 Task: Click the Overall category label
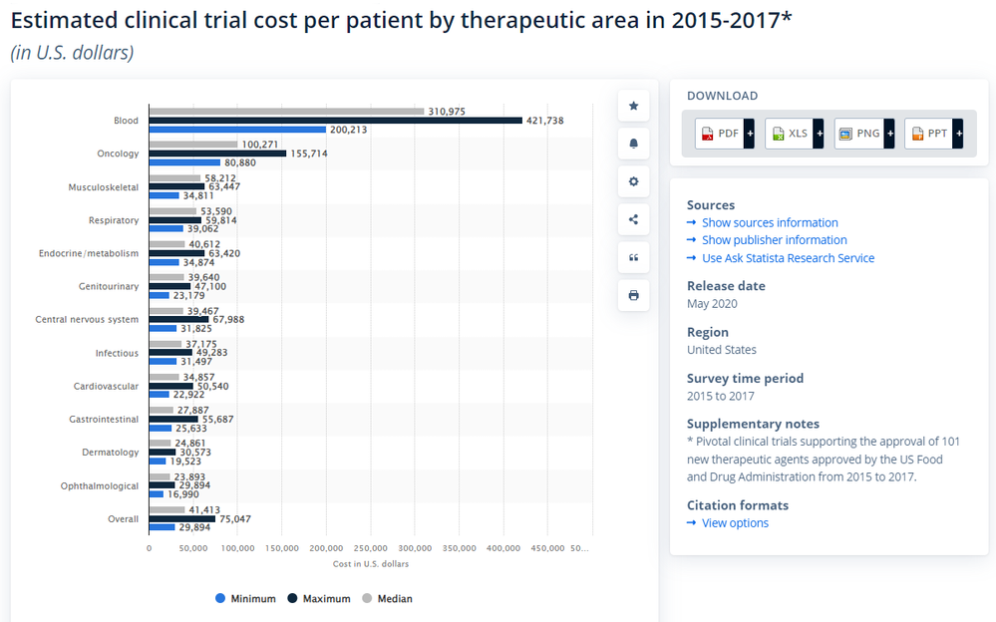pos(123,519)
